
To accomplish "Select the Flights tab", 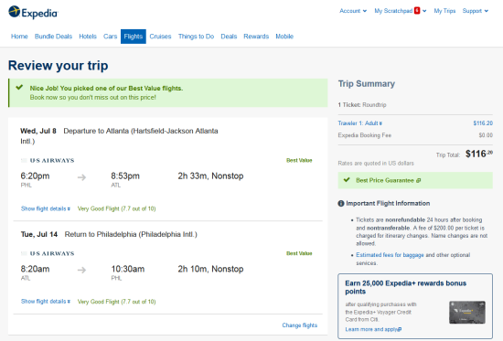I will click(x=134, y=37).
